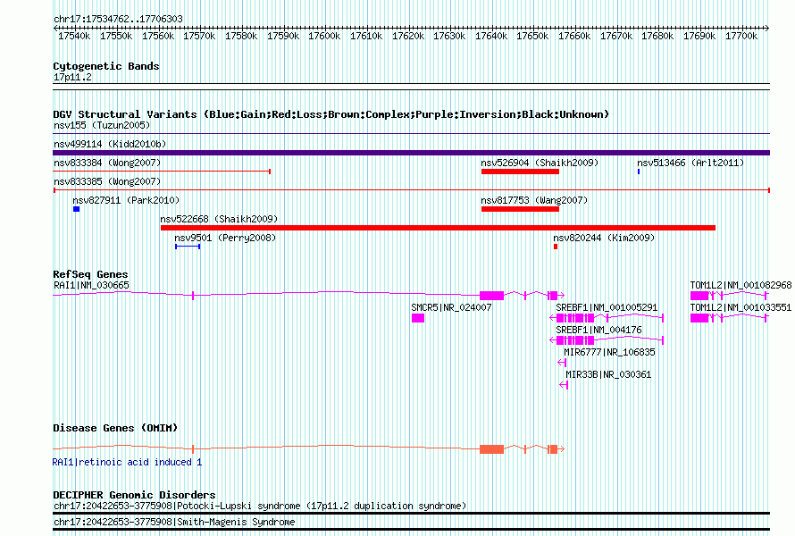Viewport: 795px width, 536px height.
Task: Click the MIR33B|NR_030361 label
Action: pyautogui.click(x=608, y=374)
